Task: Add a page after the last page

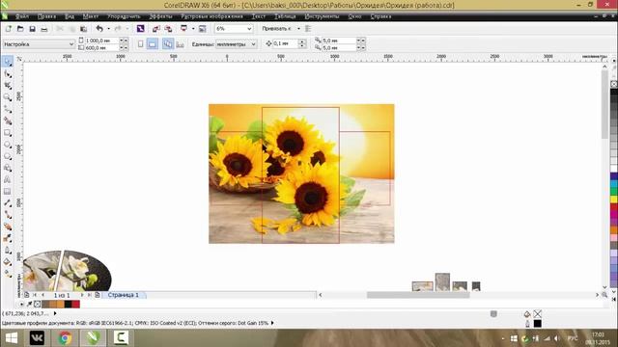Action: point(97,295)
